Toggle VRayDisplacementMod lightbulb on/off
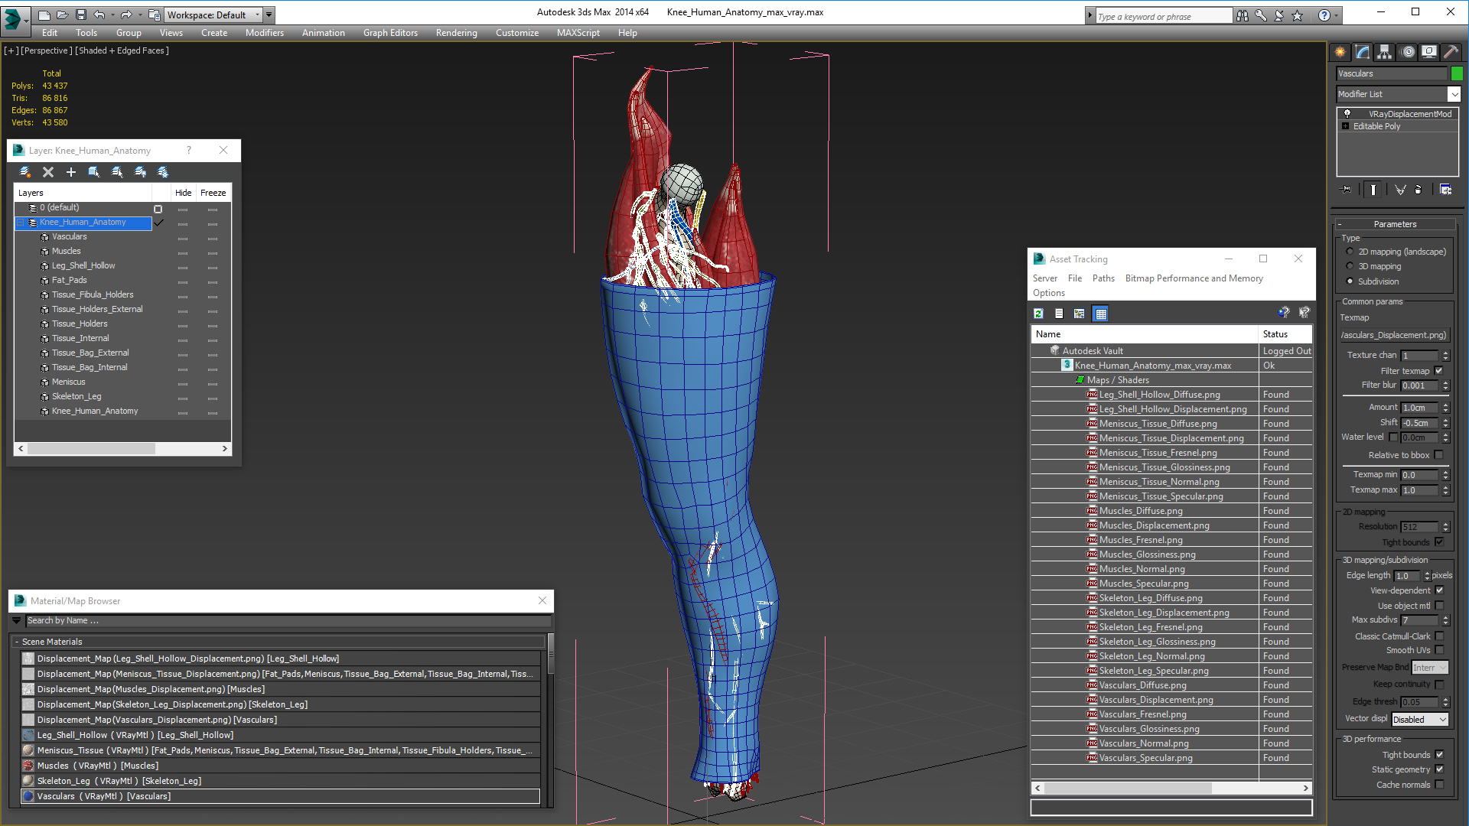The height and width of the screenshot is (826, 1469). [x=1347, y=114]
